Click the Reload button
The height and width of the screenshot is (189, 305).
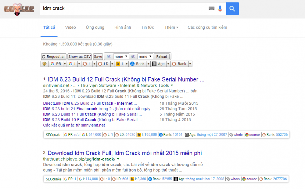162,56
